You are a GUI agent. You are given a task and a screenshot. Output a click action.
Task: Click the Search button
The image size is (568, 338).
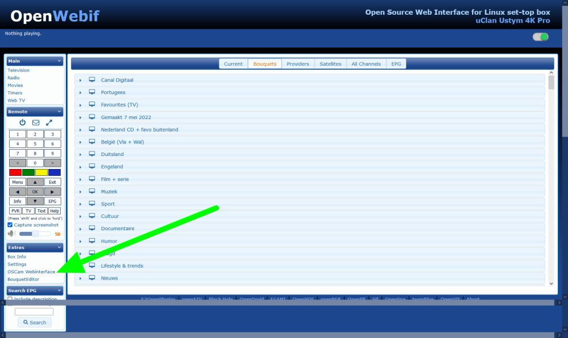coord(35,323)
